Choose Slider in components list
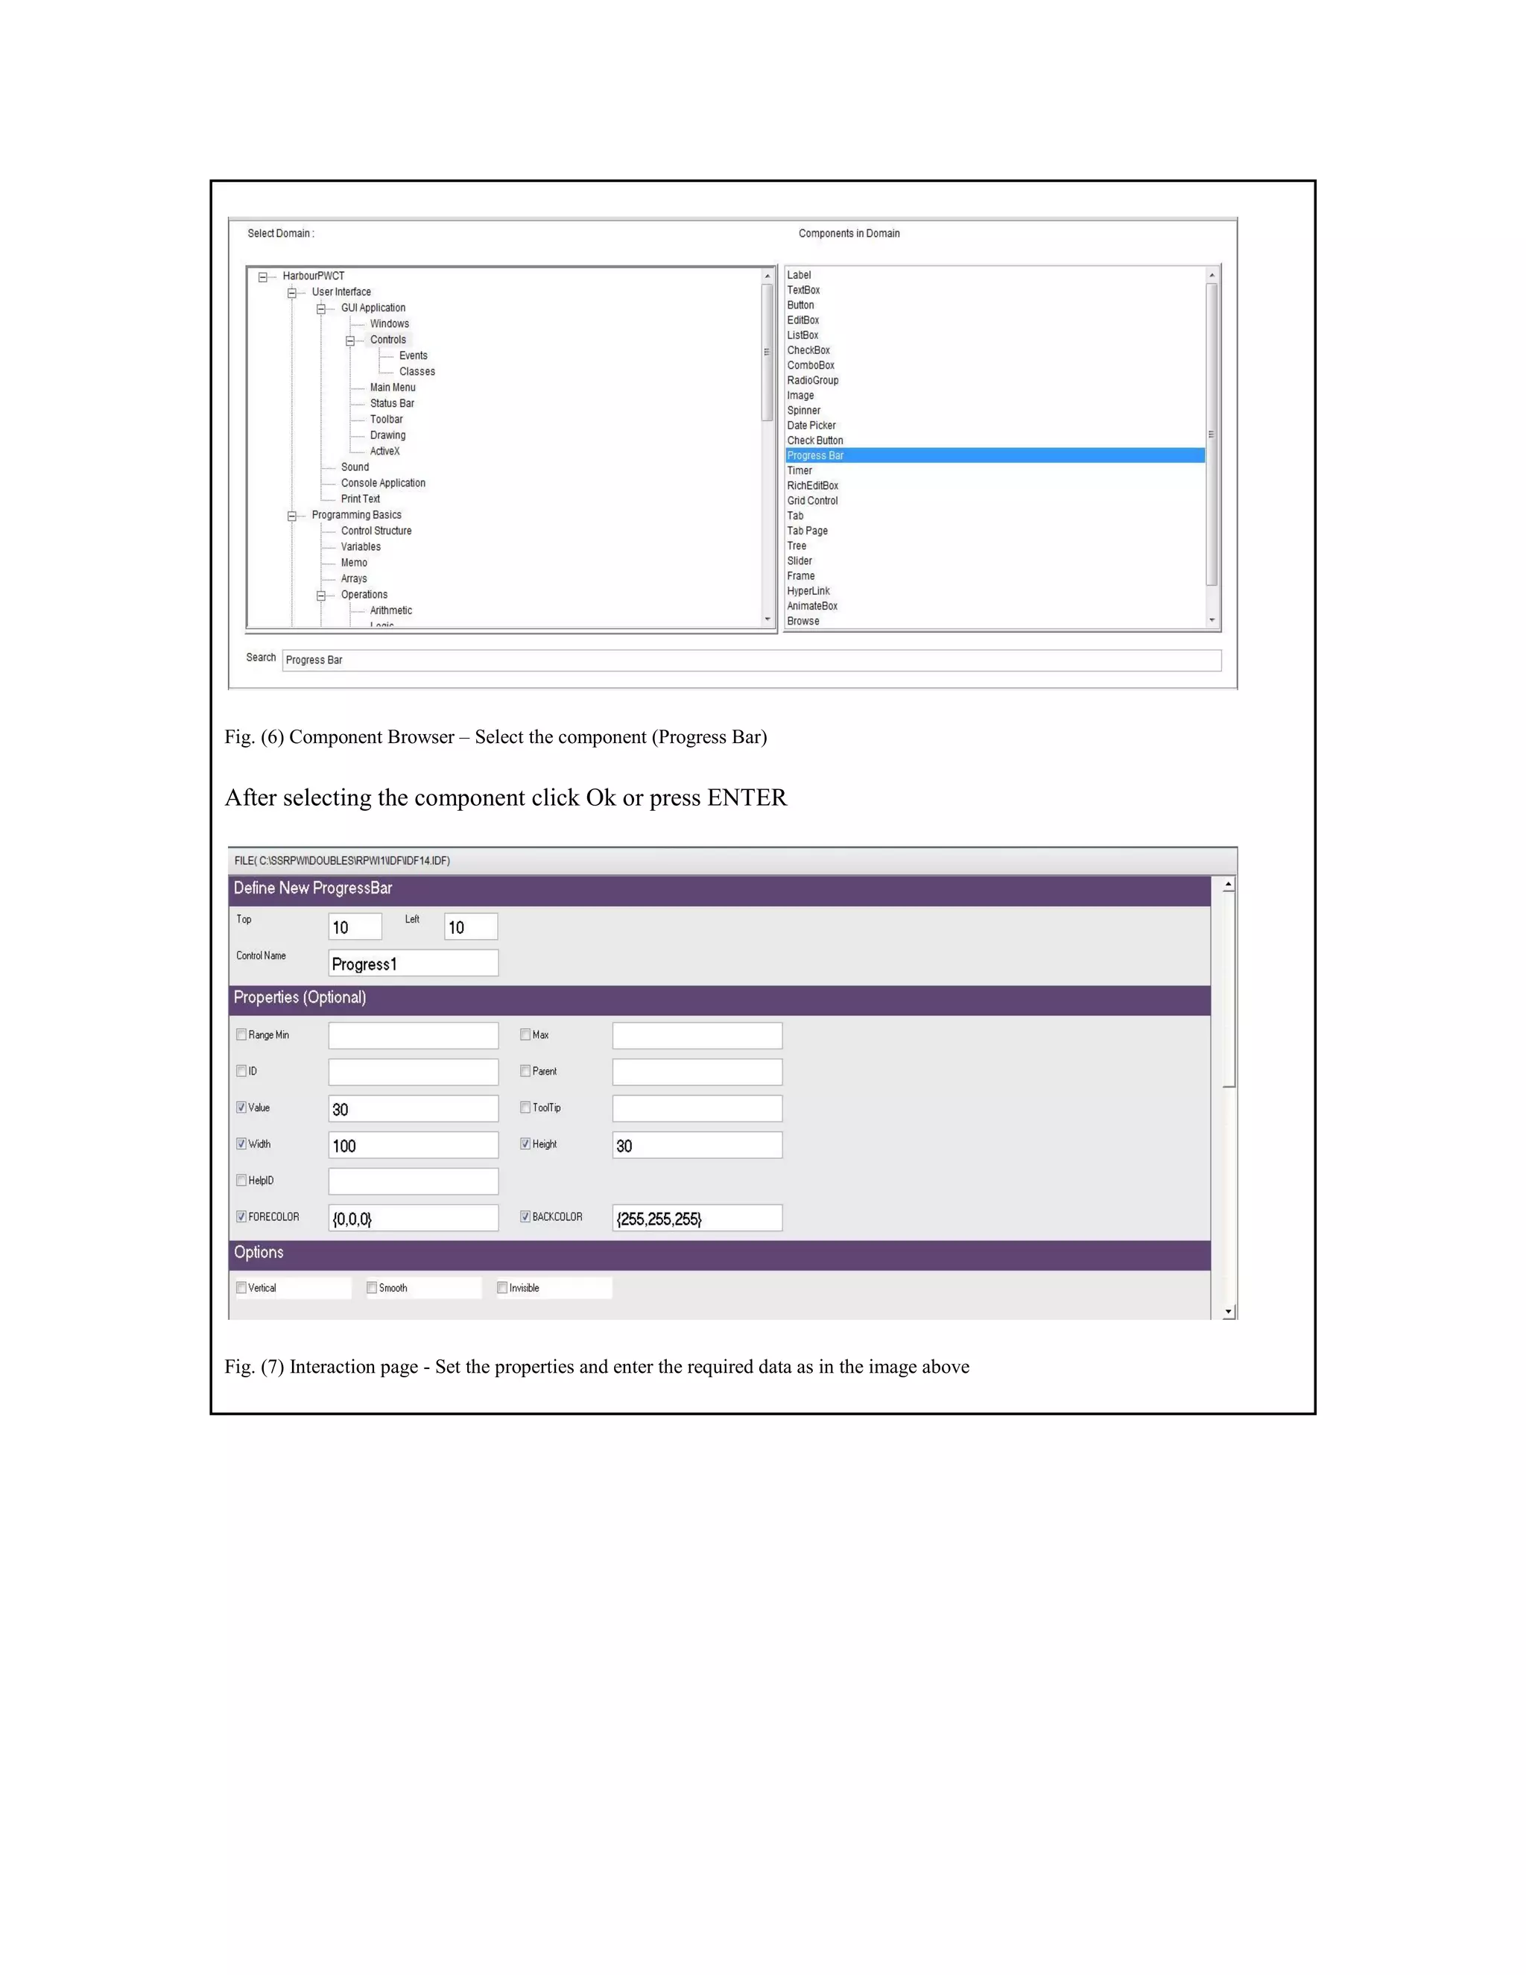Screen dimensions: 1526x1975 coord(800,562)
